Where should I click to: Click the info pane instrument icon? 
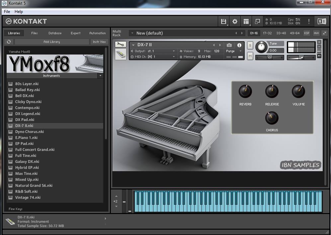(x=10, y=221)
